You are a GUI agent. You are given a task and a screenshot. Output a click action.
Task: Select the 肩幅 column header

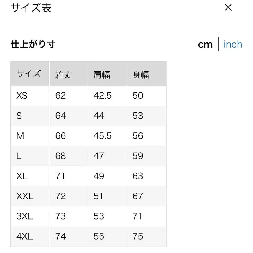[x=102, y=75]
